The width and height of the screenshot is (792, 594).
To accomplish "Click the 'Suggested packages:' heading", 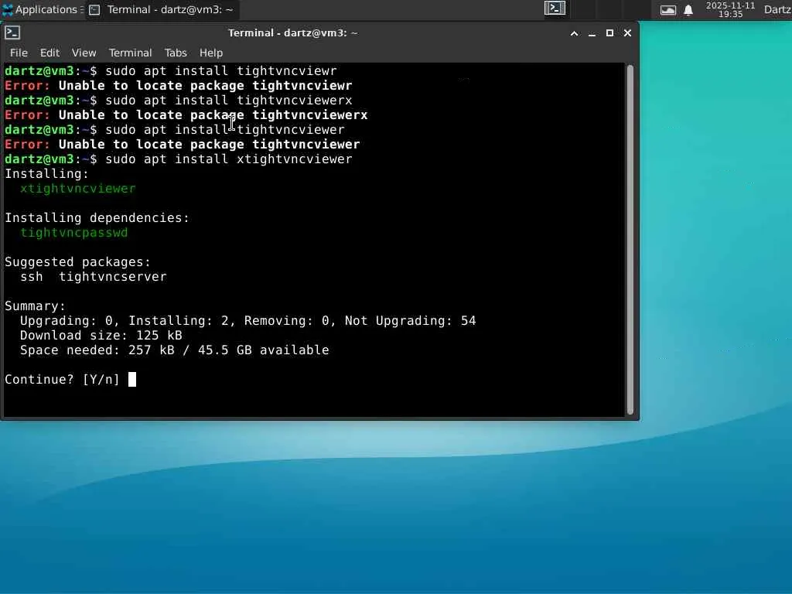I will [x=78, y=262].
